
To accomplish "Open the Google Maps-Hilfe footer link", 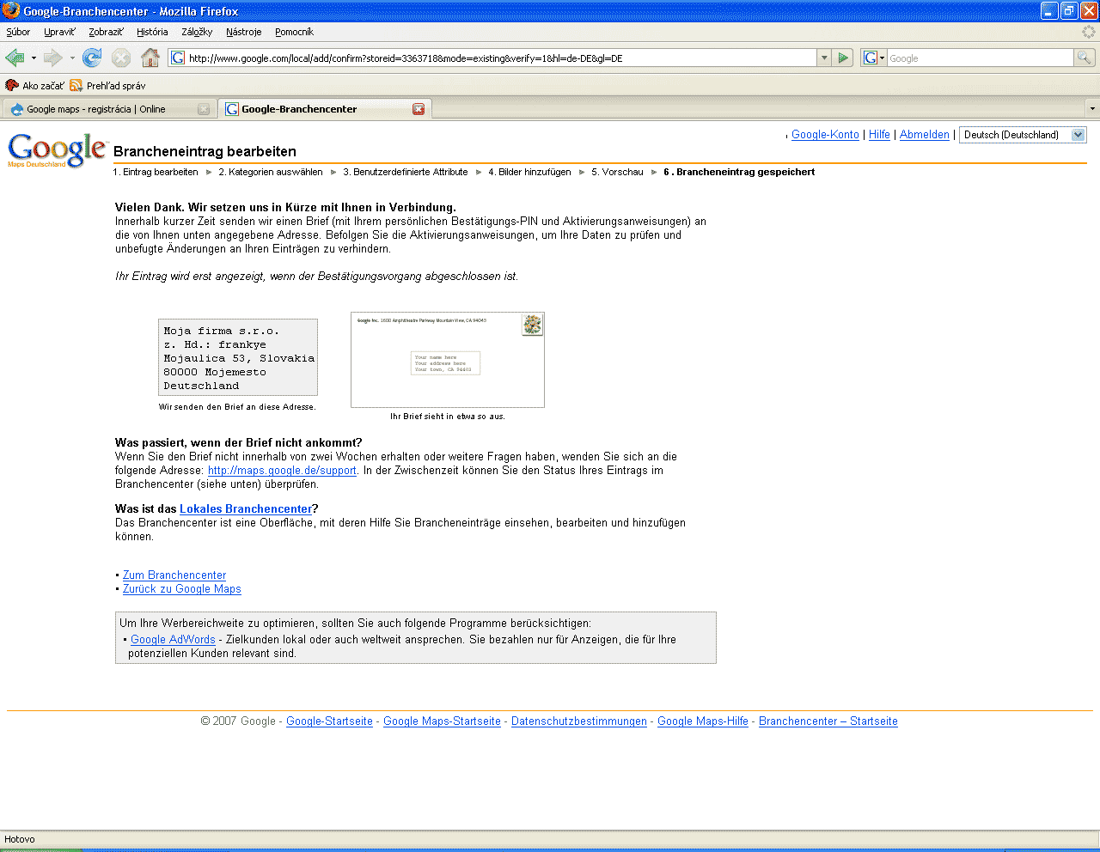I will pos(703,721).
